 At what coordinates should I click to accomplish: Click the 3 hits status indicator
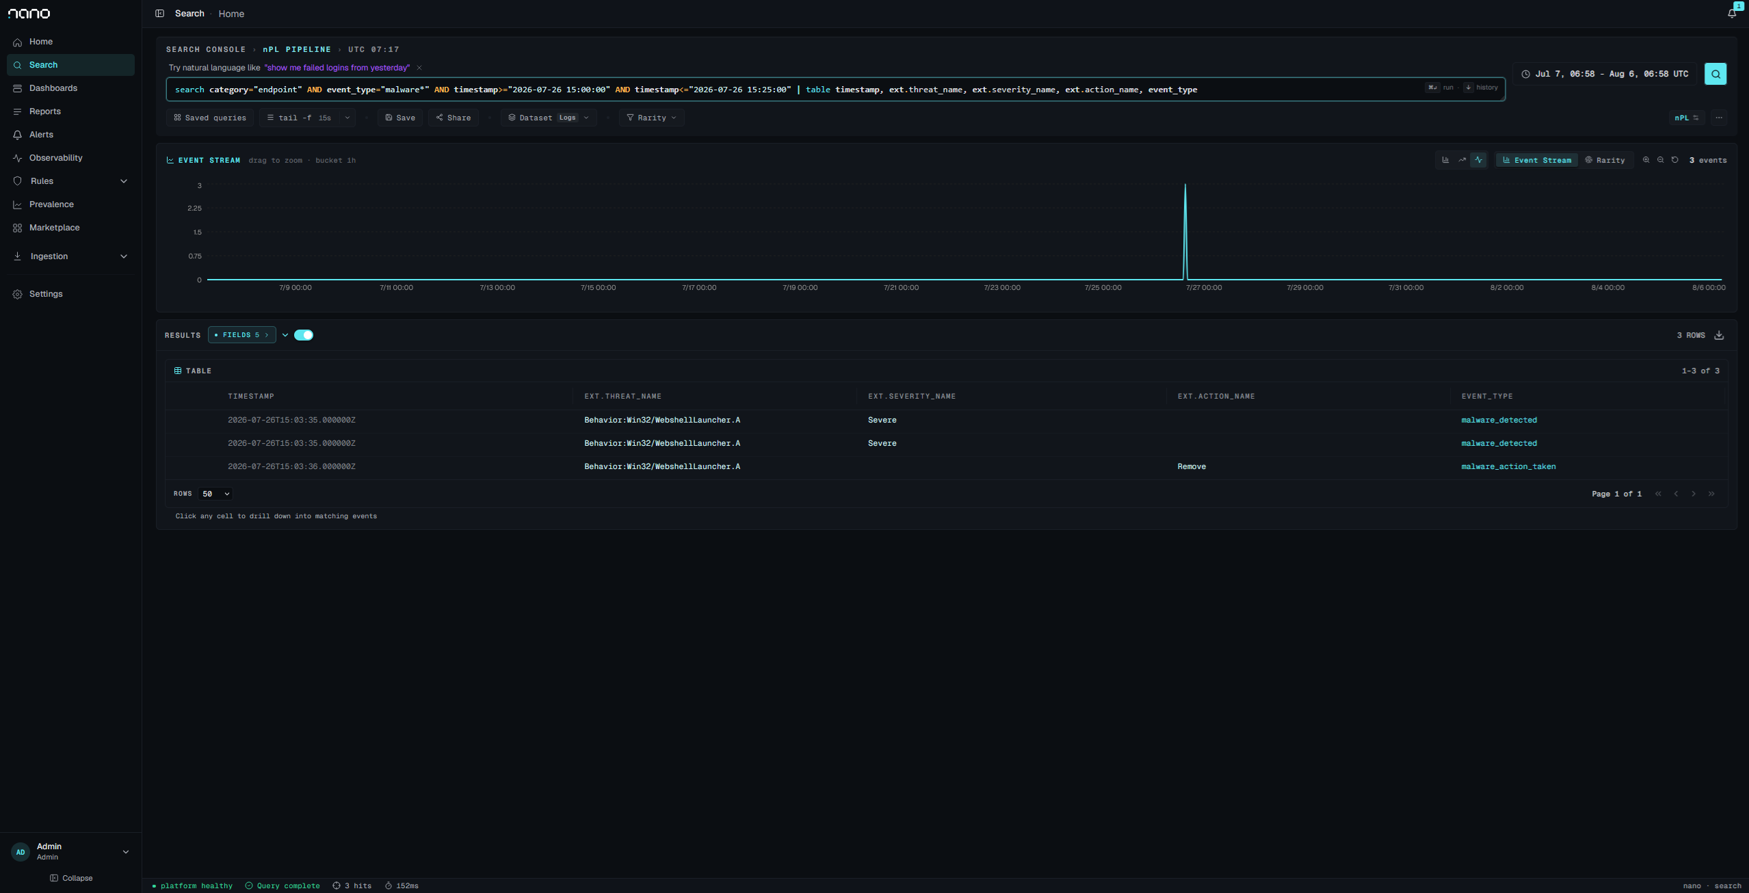click(352, 885)
